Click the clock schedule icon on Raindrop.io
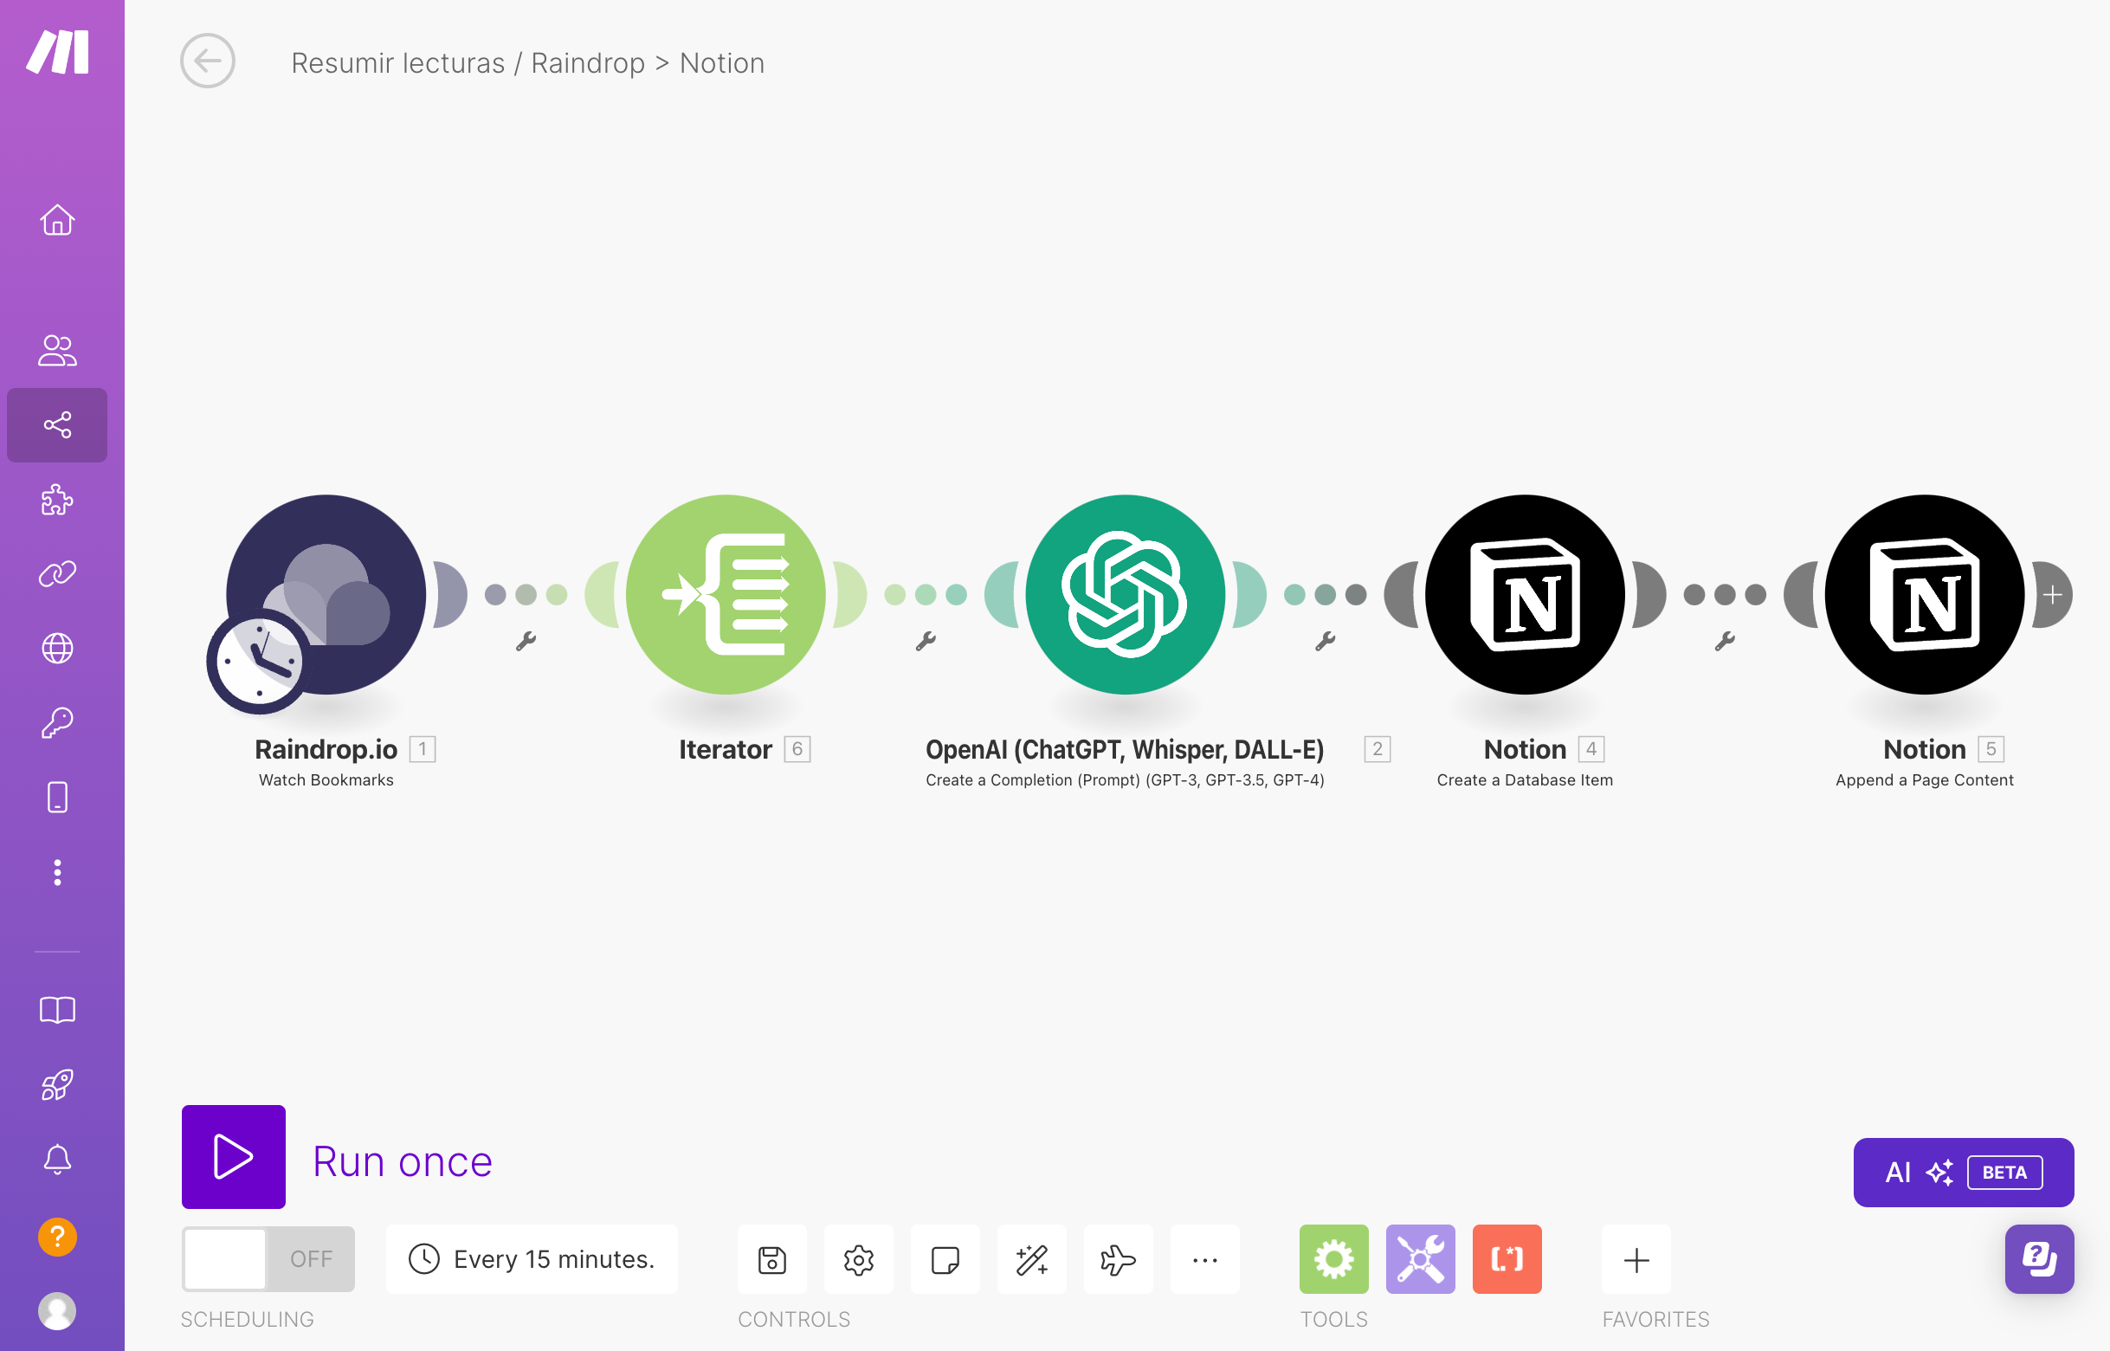Image resolution: width=2110 pixels, height=1351 pixels. (x=258, y=663)
